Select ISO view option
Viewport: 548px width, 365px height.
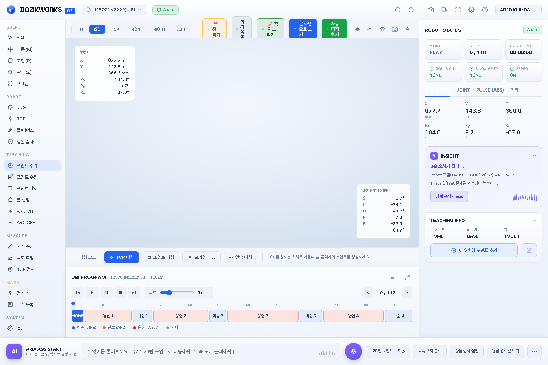click(x=97, y=29)
